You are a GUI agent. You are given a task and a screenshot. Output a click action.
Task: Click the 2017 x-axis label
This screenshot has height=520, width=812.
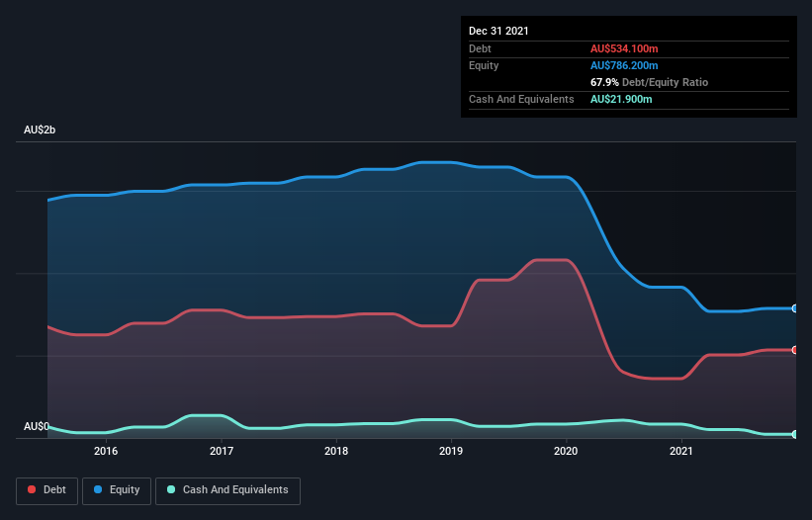222,451
